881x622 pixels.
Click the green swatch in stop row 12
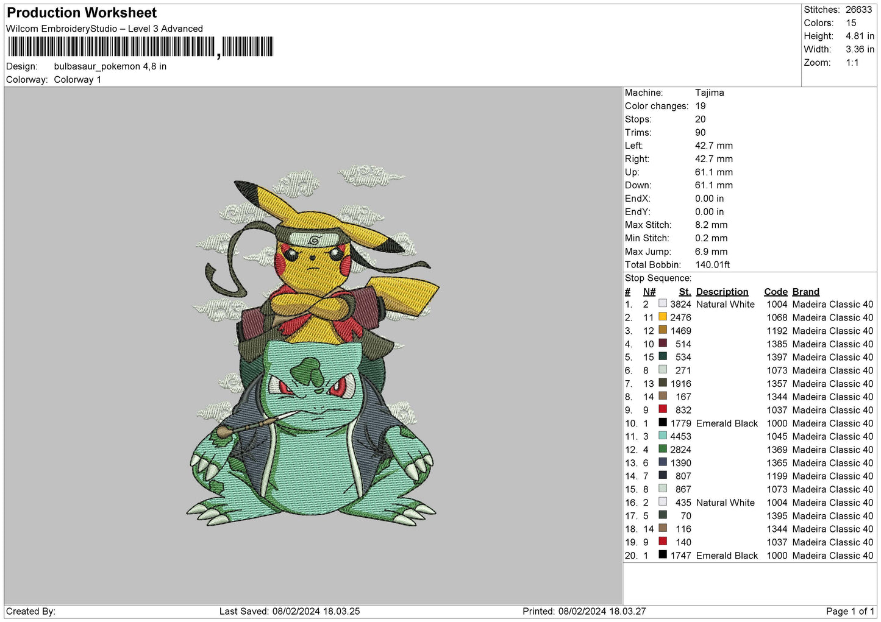click(x=663, y=449)
